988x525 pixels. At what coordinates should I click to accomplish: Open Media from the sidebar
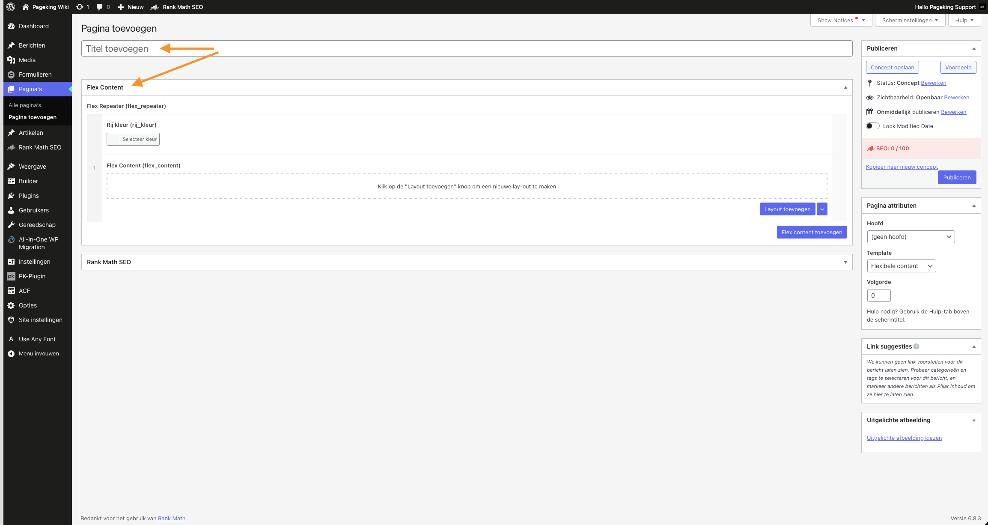click(27, 60)
